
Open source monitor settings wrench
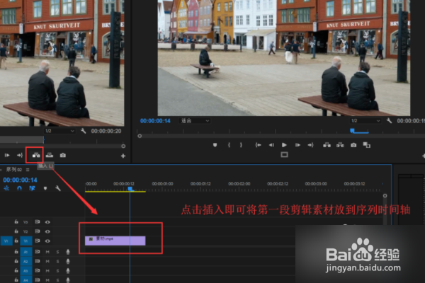(x=83, y=131)
